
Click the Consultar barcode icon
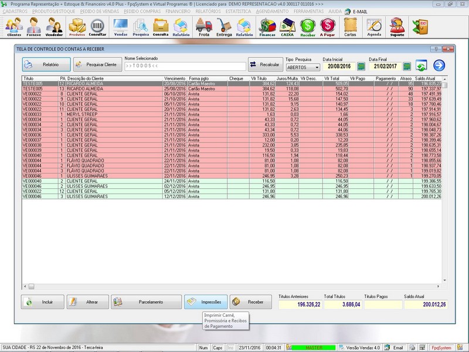click(x=97, y=26)
